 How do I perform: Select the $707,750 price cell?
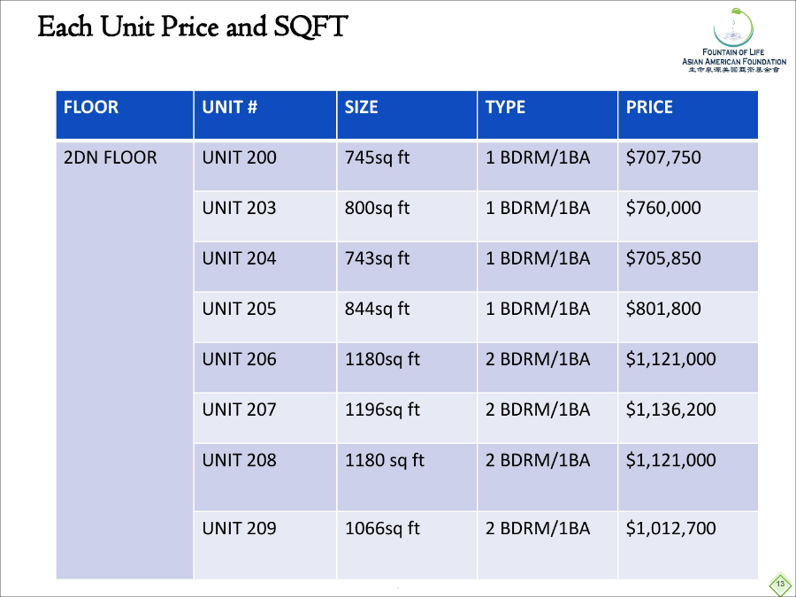pos(688,165)
